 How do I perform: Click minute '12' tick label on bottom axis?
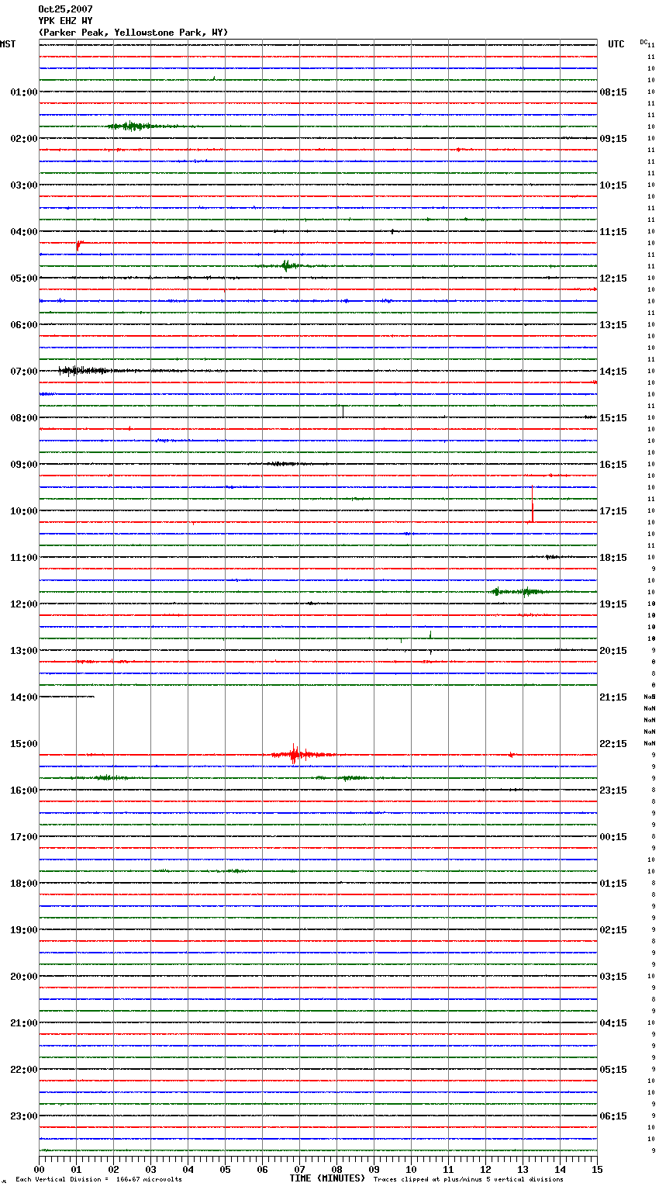[485, 1169]
